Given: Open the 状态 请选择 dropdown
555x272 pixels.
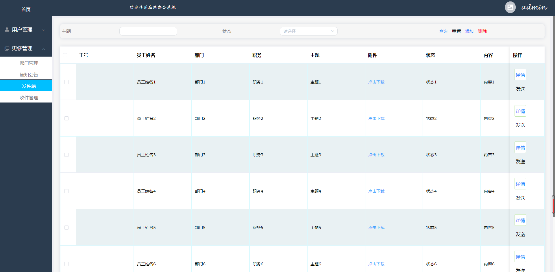Looking at the screenshot, I should point(308,31).
